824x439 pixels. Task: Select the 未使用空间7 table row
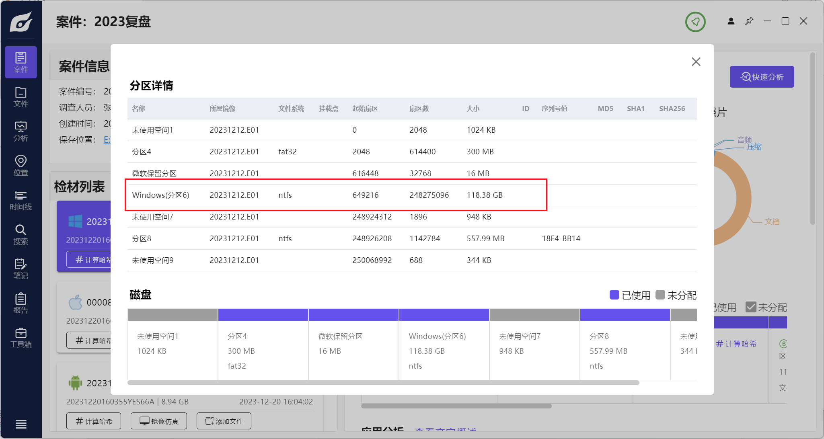(412, 217)
